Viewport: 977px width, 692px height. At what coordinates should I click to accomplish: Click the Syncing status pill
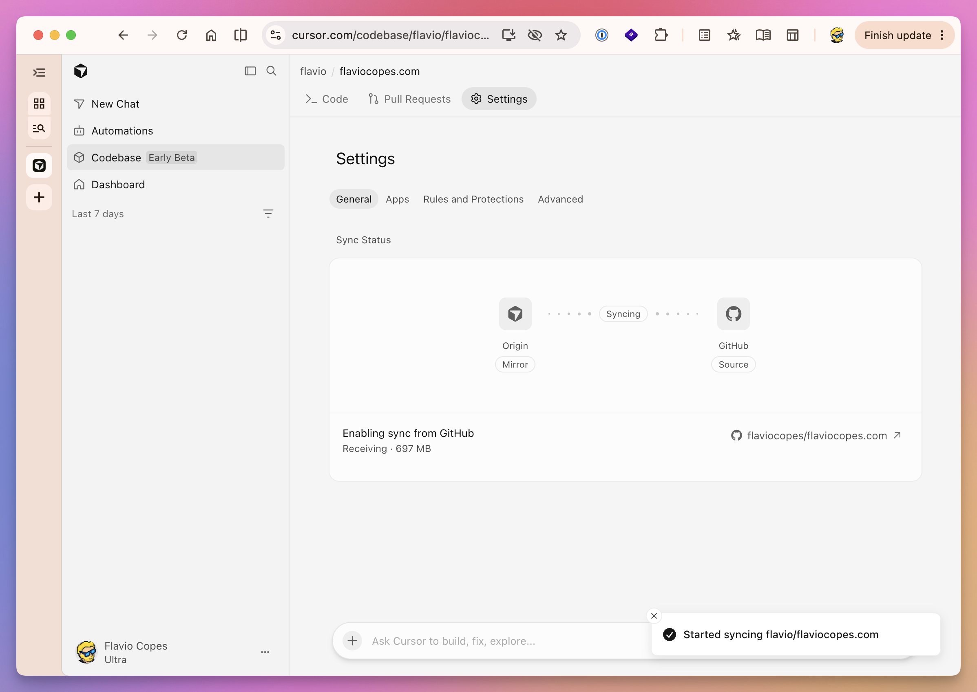pos(623,314)
